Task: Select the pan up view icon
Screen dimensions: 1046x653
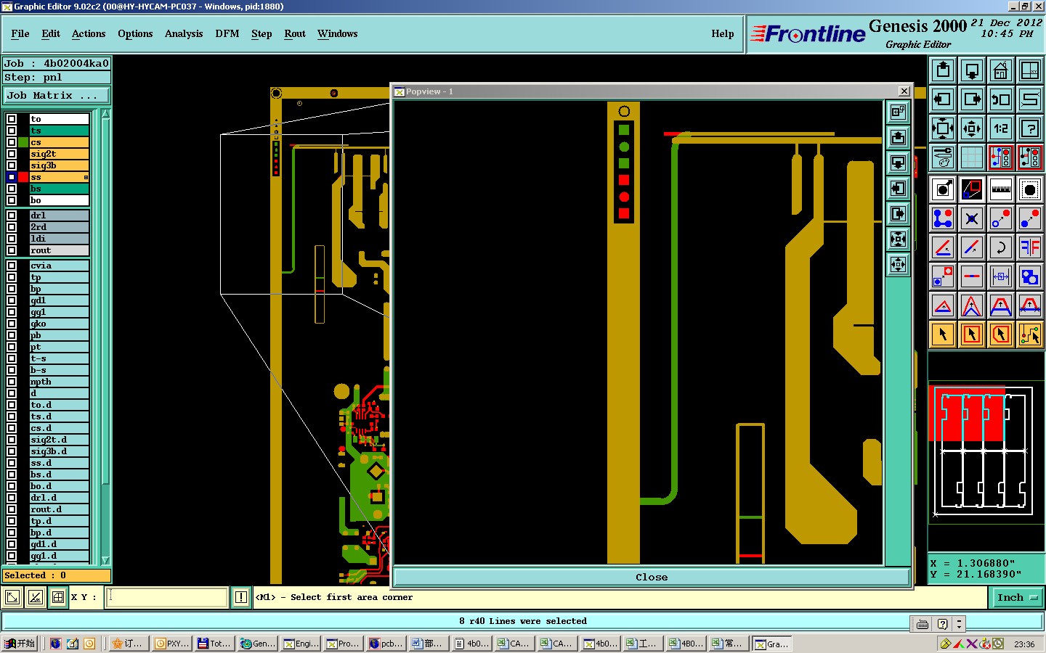Action: click(943, 70)
